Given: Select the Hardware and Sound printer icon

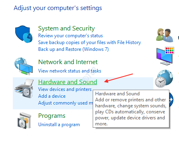Looking at the screenshot, I should point(24,89).
